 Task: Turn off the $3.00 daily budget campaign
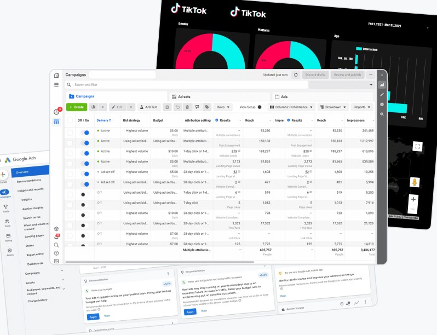[85, 132]
